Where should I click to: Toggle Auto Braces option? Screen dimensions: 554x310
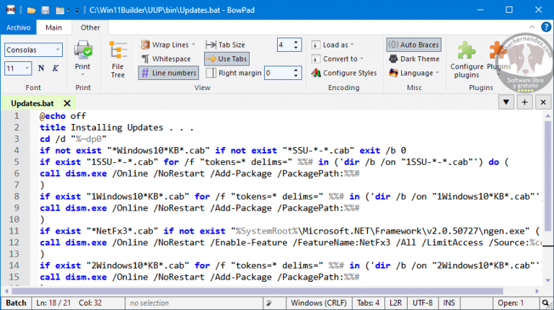pos(414,45)
